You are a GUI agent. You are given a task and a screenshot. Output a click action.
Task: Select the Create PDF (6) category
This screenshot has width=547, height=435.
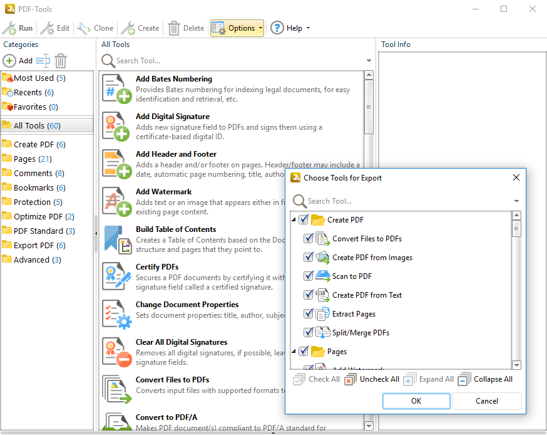(x=47, y=144)
